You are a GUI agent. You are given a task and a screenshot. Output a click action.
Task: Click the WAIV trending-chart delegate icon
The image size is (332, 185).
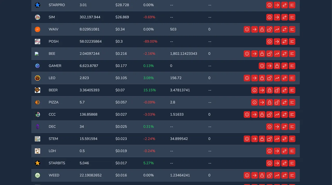point(277,29)
